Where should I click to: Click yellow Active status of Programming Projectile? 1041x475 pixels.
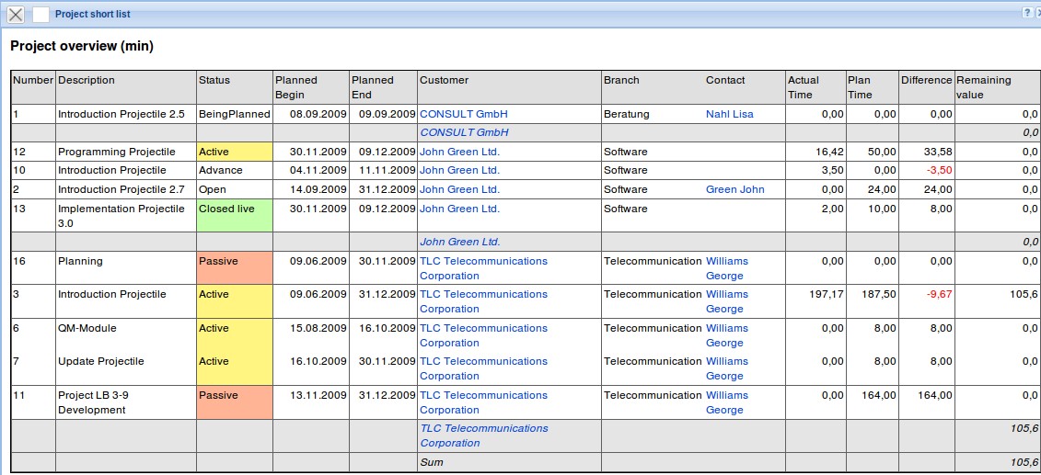pyautogui.click(x=235, y=152)
